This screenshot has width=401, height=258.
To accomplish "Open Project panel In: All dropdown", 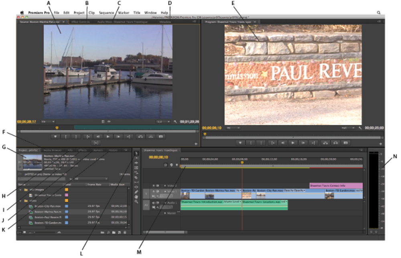I will coord(91,179).
